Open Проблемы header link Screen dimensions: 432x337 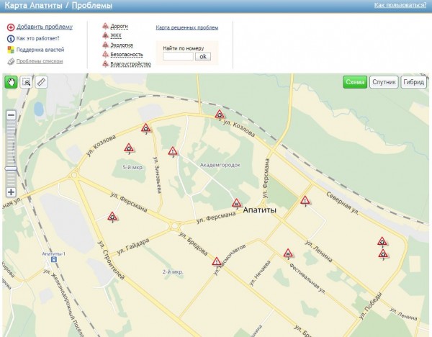point(92,5)
